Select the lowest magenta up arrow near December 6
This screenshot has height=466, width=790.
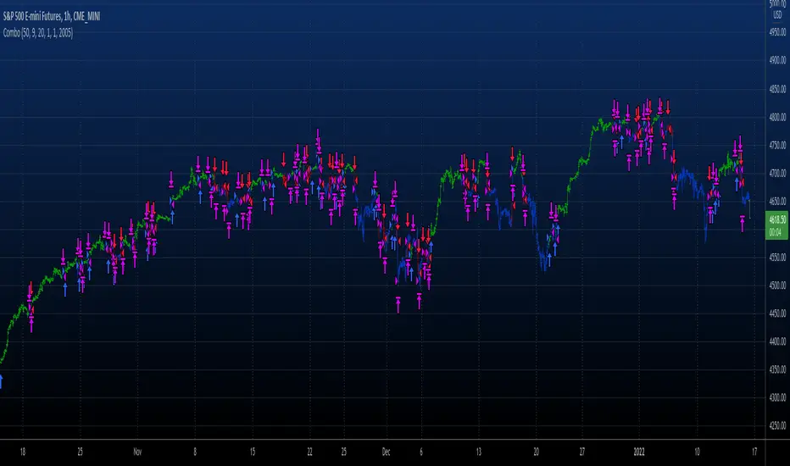coord(420,301)
